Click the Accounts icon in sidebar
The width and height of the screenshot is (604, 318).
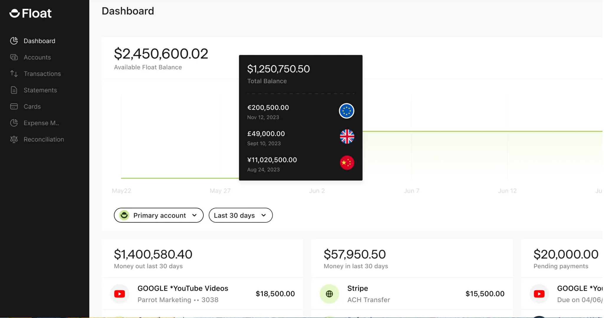pos(14,57)
